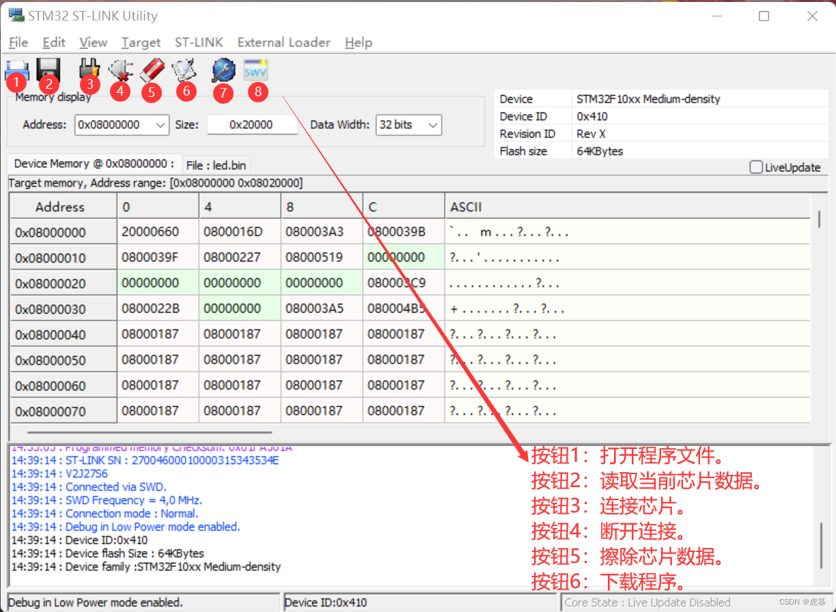Click Revision ID value Rev X
The height and width of the screenshot is (612, 836).
tap(592, 134)
